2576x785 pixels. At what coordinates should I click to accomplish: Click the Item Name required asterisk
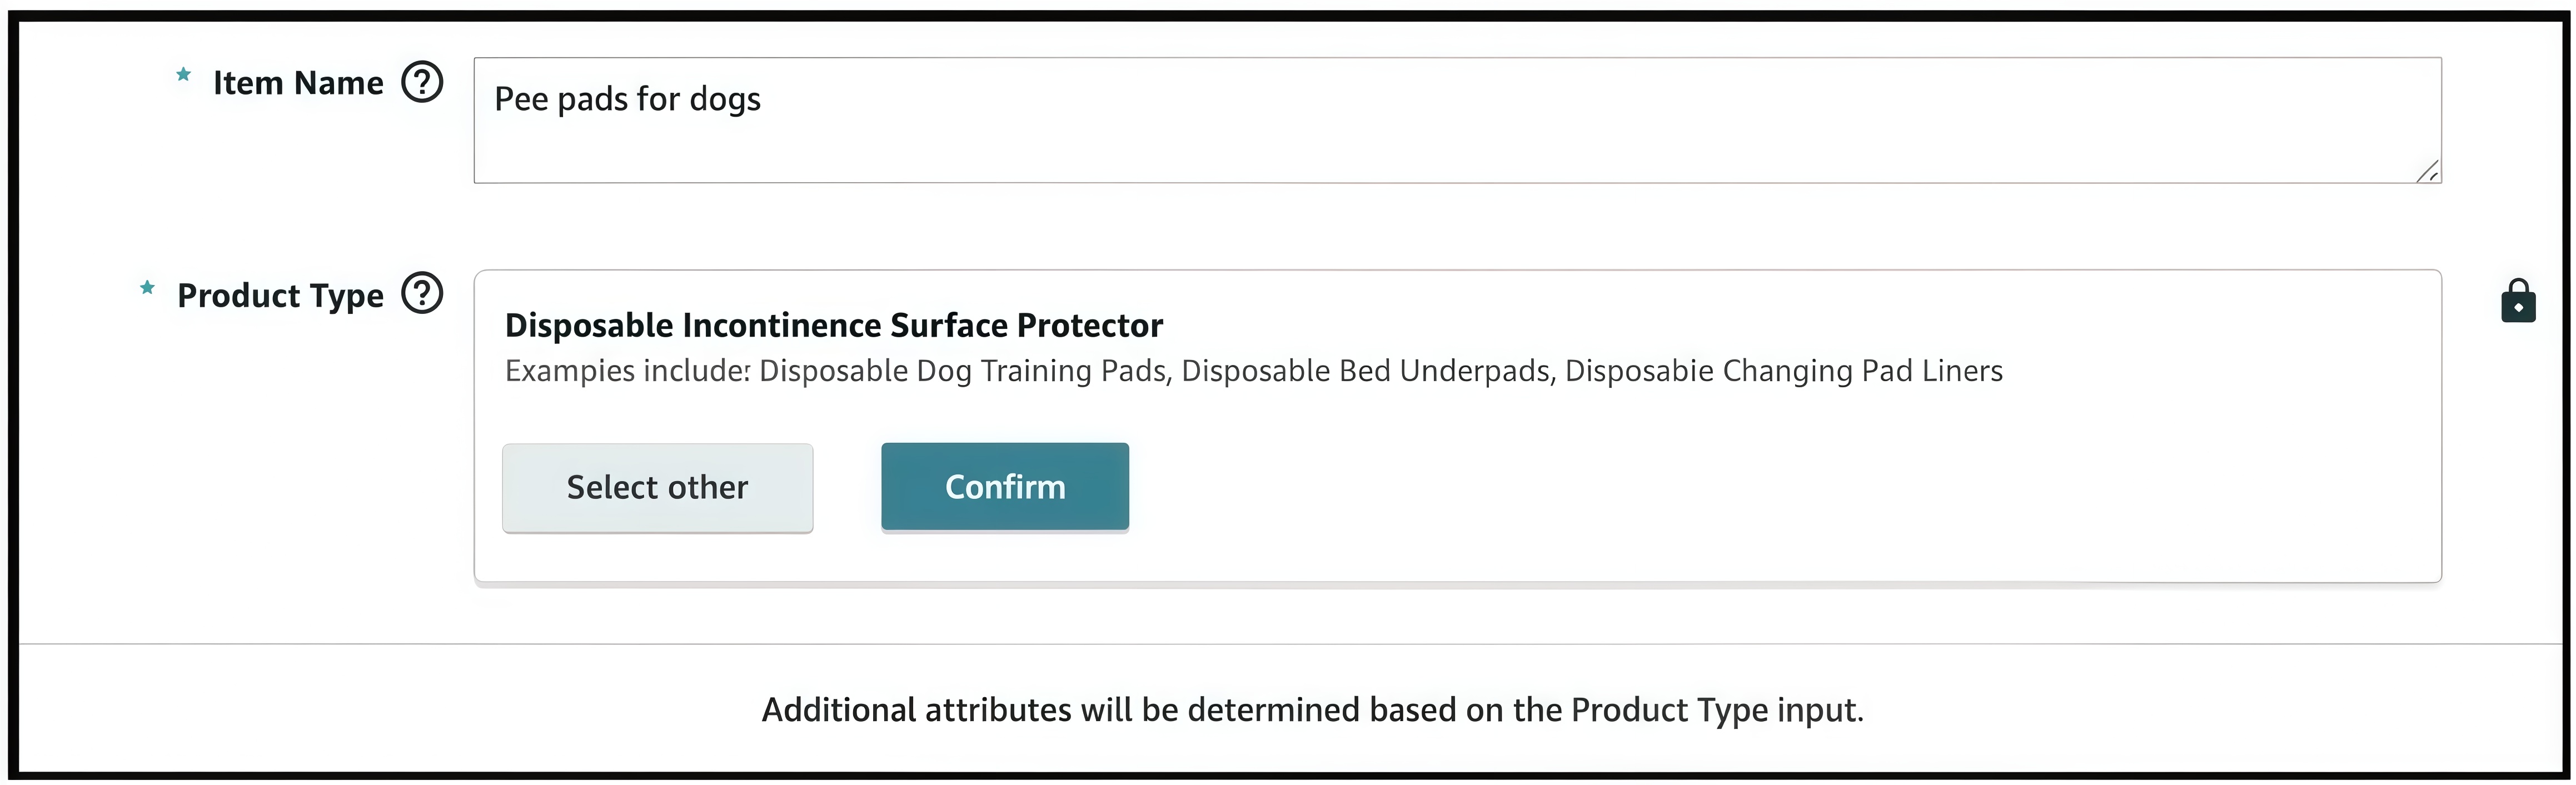tap(183, 75)
